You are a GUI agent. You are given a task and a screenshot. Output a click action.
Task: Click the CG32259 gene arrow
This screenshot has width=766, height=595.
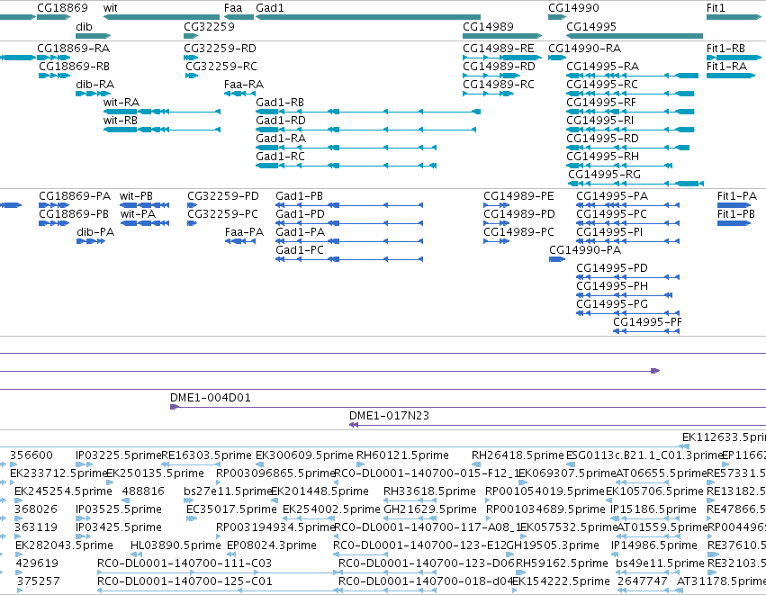(191, 36)
